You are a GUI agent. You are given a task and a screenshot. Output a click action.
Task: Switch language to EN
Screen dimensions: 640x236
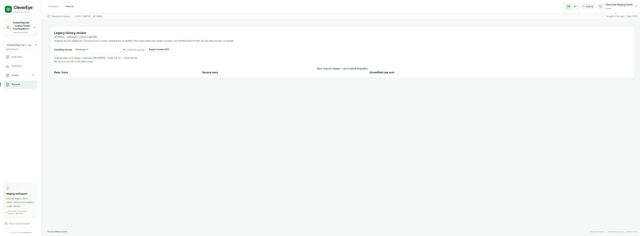[x=568, y=7]
